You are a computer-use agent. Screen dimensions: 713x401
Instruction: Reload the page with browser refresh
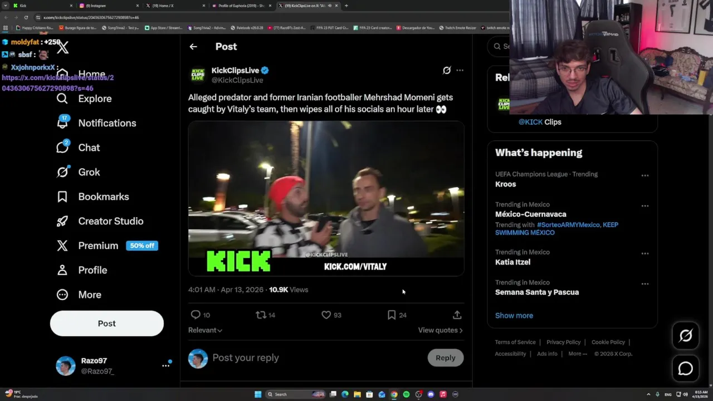(x=26, y=17)
